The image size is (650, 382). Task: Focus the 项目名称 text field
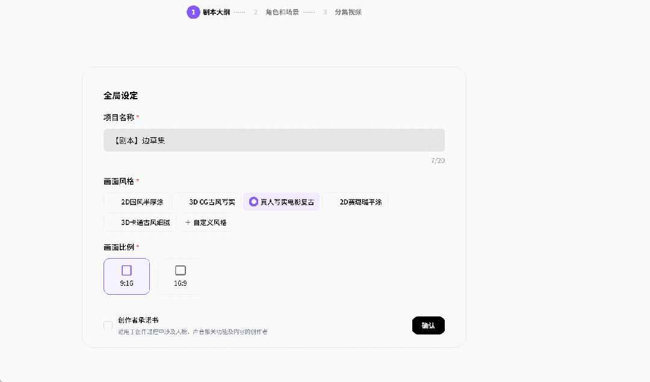point(274,140)
